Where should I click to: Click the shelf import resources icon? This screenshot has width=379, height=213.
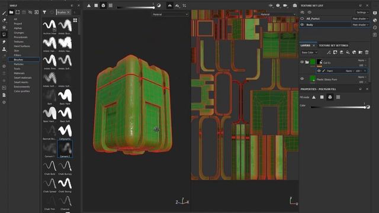(37, 12)
